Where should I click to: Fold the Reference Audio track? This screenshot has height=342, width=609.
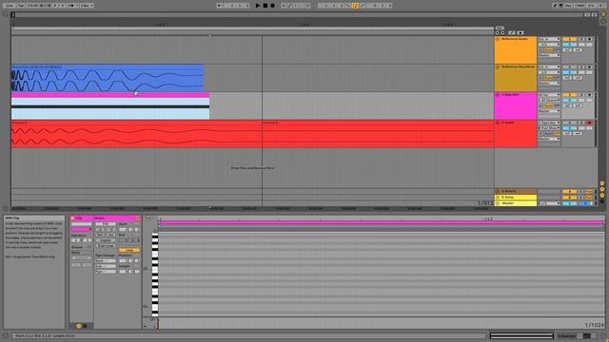(x=498, y=39)
